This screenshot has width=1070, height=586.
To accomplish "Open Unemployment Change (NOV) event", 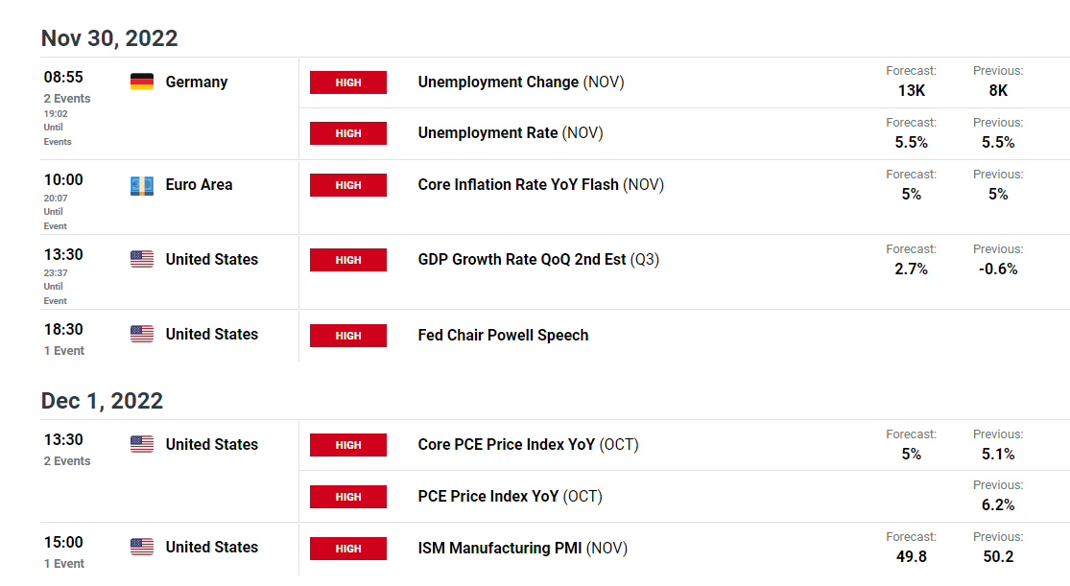I will [x=521, y=82].
